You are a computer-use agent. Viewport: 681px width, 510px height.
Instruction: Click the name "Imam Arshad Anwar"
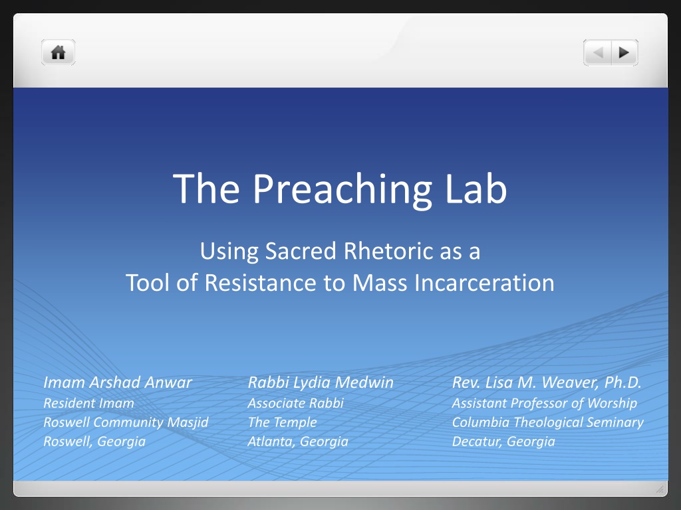coord(118,382)
